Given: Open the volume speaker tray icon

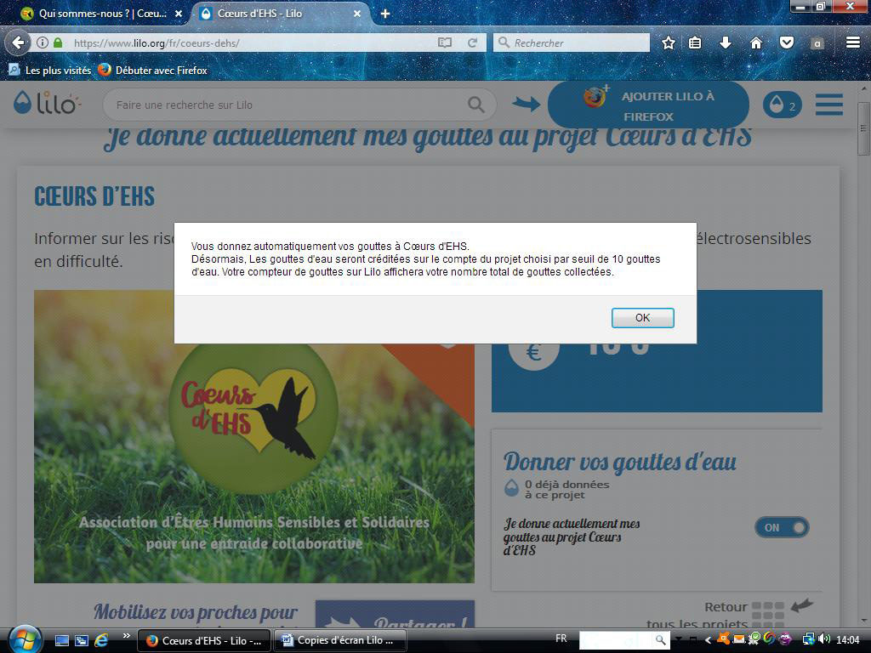Looking at the screenshot, I should pos(825,639).
